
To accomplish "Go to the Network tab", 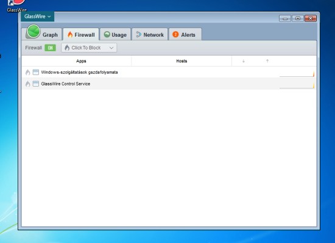I will tap(150, 34).
